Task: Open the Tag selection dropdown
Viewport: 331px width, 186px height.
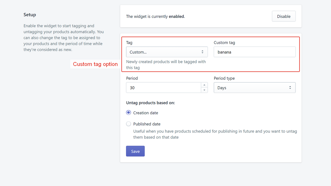Action: [167, 52]
